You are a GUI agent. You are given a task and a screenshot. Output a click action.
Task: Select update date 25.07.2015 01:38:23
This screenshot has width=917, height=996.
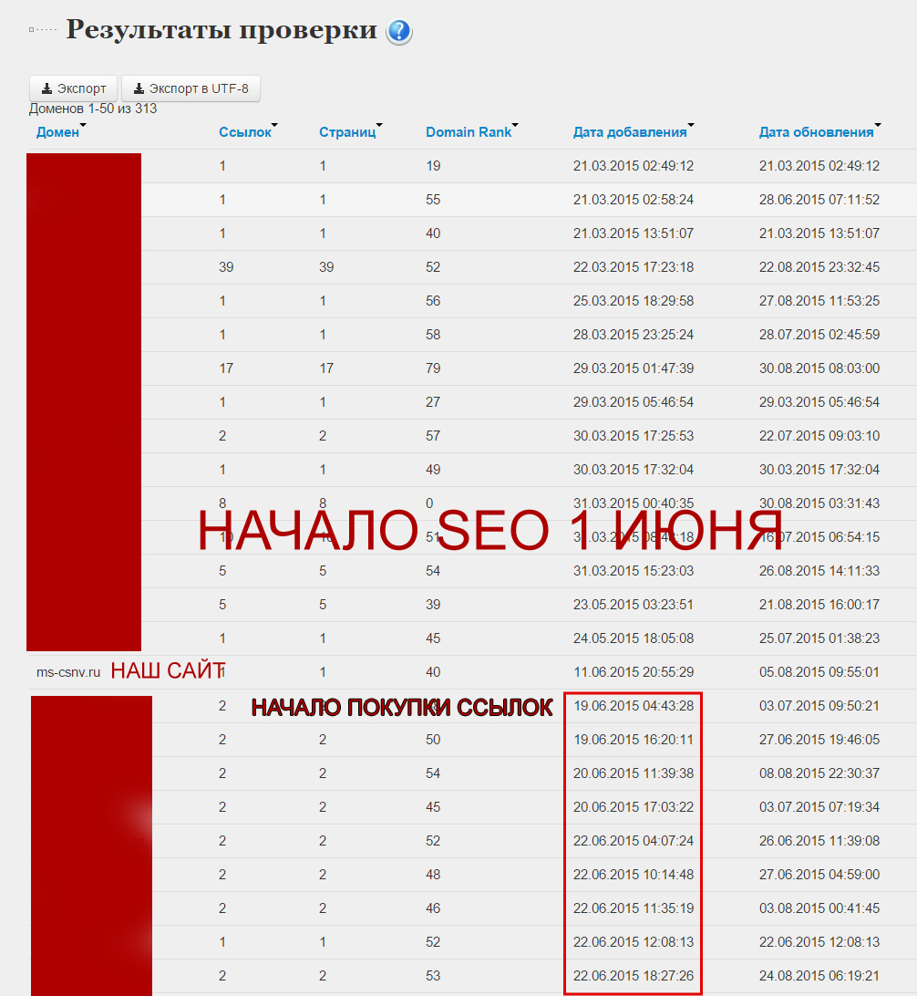819,638
